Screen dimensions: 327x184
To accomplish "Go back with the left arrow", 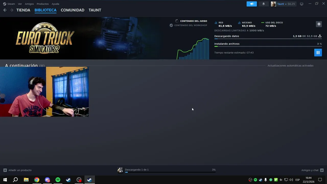I will (x=5, y=10).
